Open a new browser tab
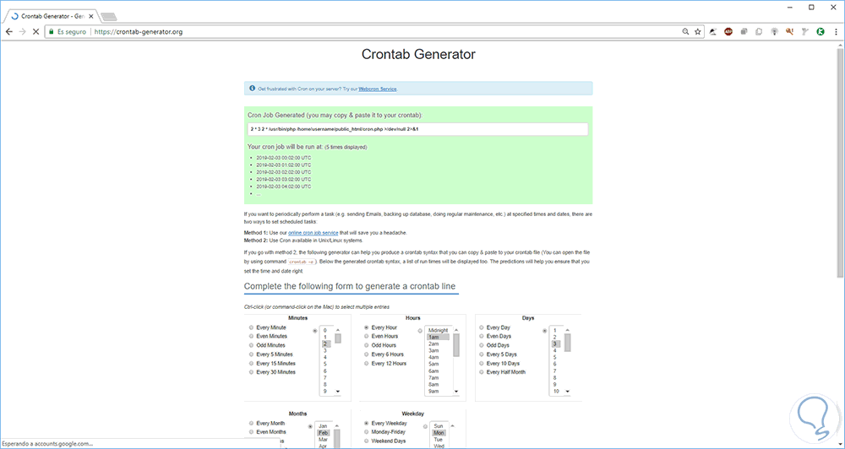Viewport: 845px width, 449px height. tap(109, 17)
